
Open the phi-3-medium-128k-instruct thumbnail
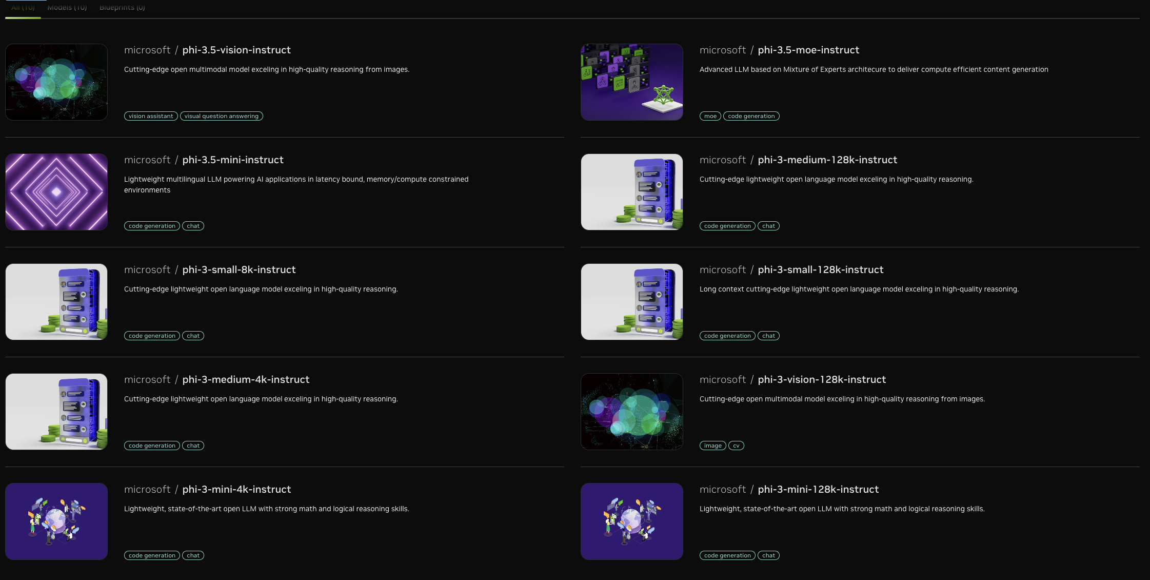(632, 192)
